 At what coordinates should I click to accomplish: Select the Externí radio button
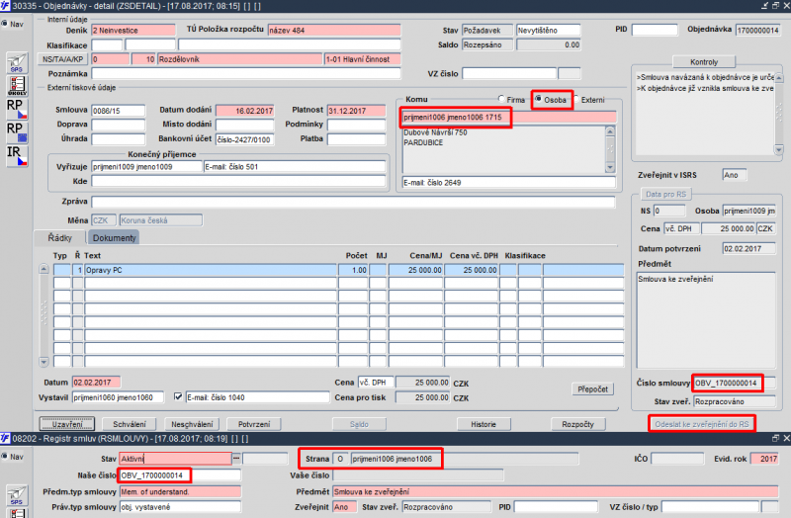point(576,100)
